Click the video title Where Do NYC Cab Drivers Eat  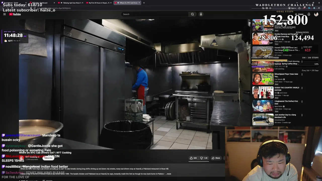(45, 153)
